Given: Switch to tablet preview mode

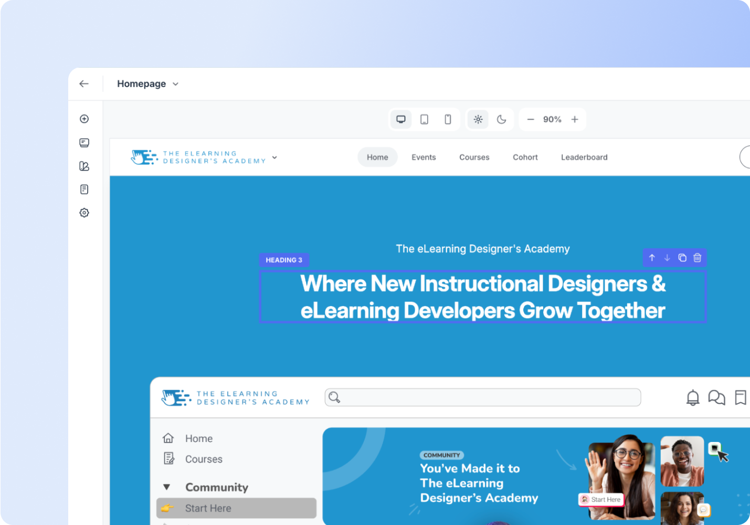Looking at the screenshot, I should (x=424, y=119).
